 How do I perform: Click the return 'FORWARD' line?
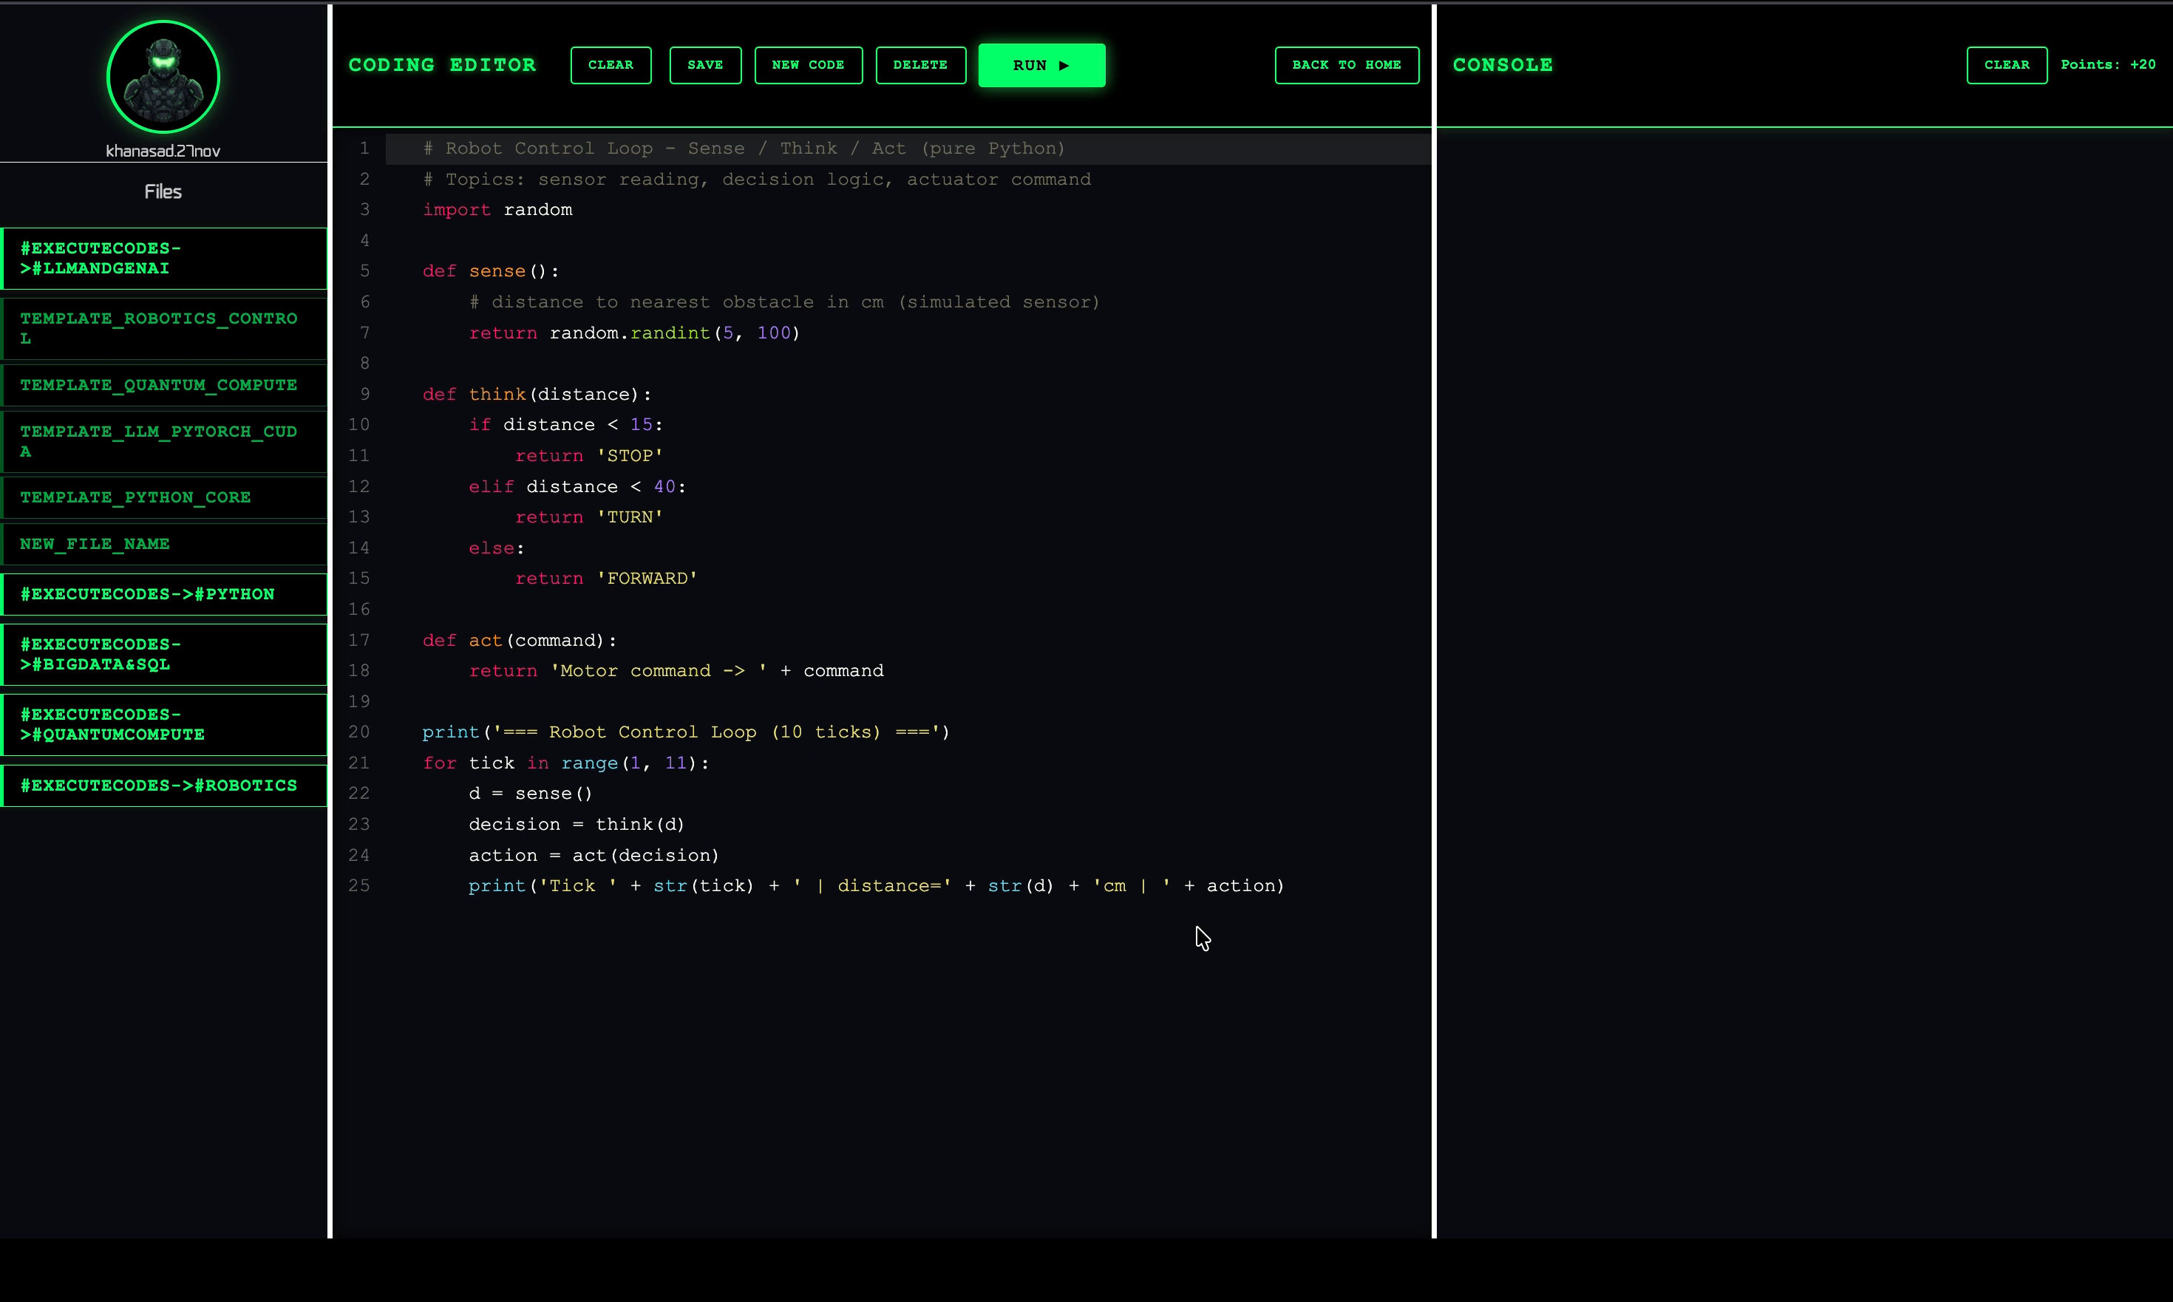606,578
